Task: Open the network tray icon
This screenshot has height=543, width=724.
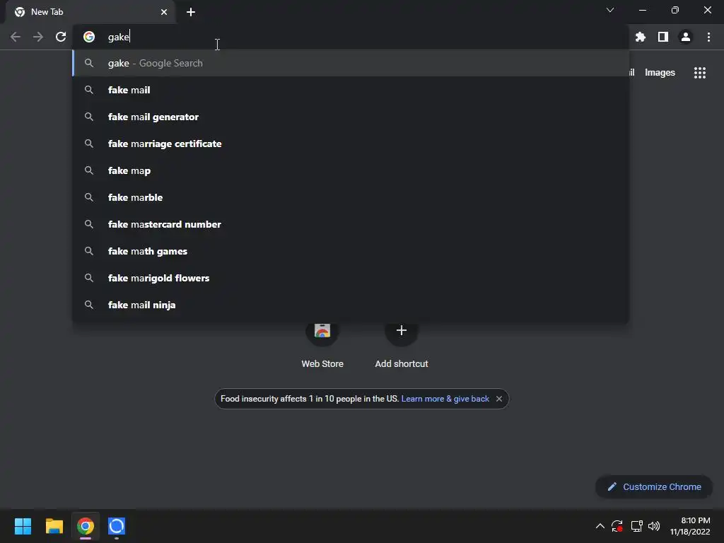Action: [x=637, y=526]
